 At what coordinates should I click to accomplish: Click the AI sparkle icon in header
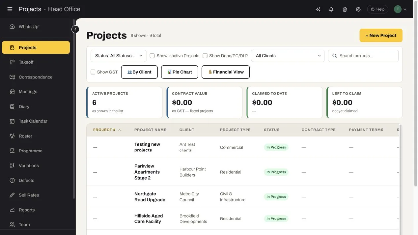click(318, 9)
